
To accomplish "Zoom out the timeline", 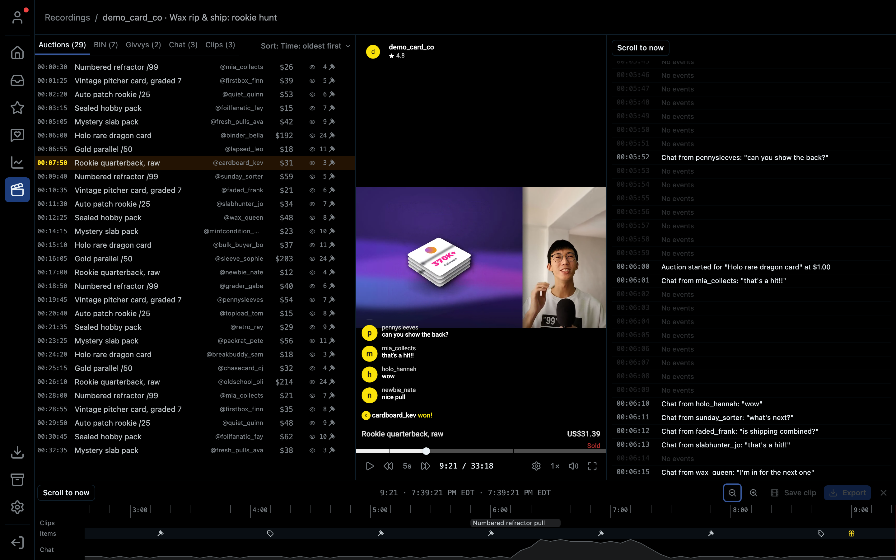I will tap(732, 492).
